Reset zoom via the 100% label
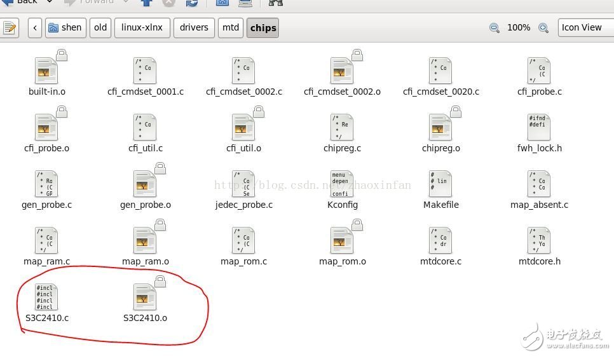 519,28
